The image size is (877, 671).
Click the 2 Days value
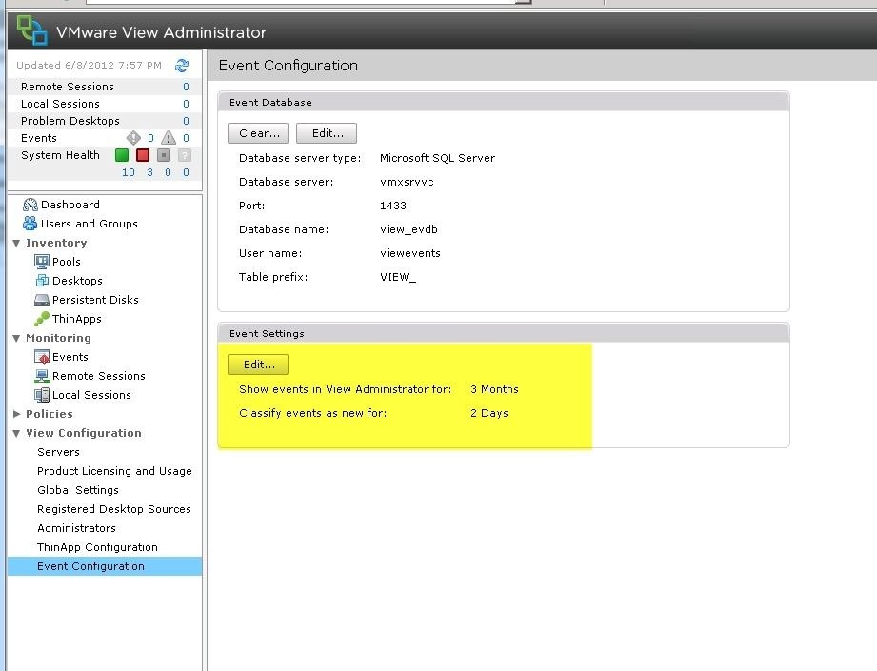point(489,413)
